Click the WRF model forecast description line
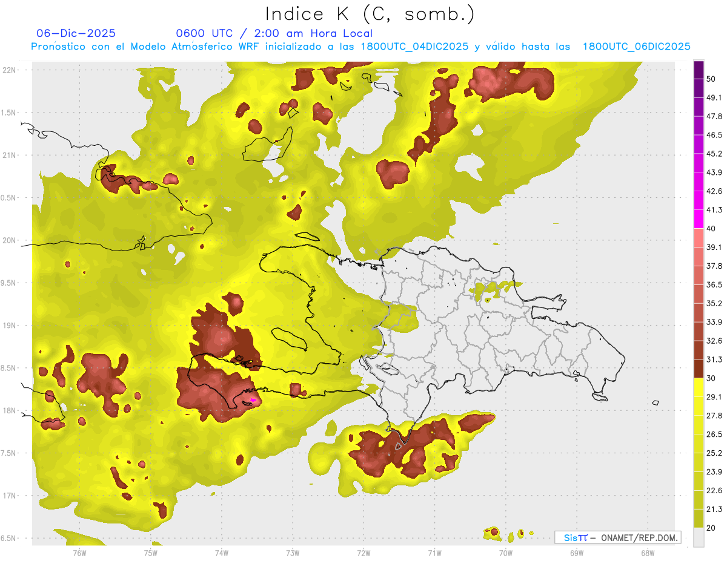This screenshot has width=727, height=561. coord(360,47)
